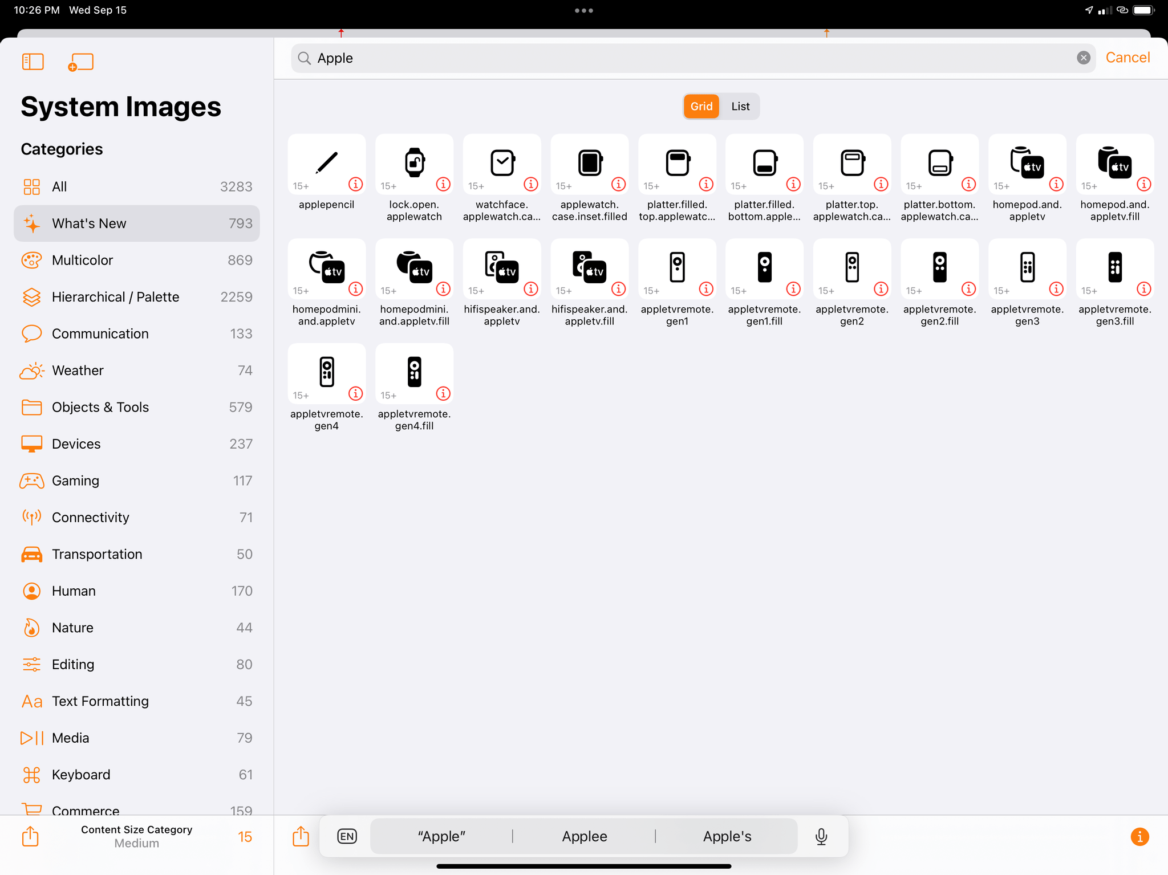Open the Keyboard category

(x=137, y=775)
